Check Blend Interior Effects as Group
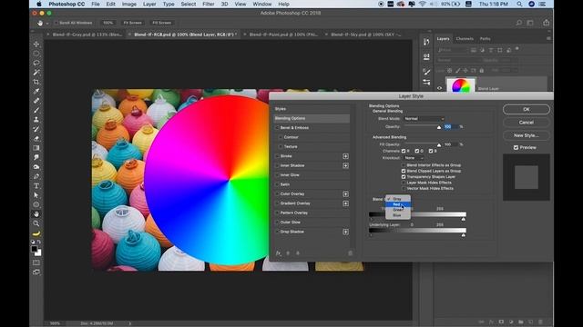The image size is (583, 327). click(404, 165)
